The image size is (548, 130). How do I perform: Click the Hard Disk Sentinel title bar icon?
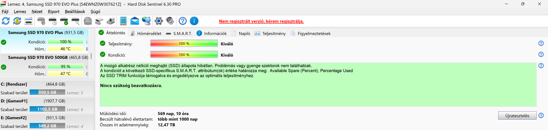pyautogui.click(x=3, y=4)
